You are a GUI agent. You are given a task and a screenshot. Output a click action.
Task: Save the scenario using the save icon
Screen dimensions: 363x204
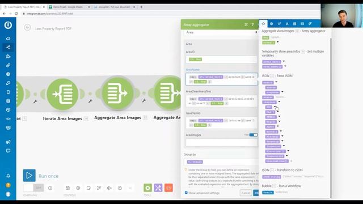coord(67,188)
